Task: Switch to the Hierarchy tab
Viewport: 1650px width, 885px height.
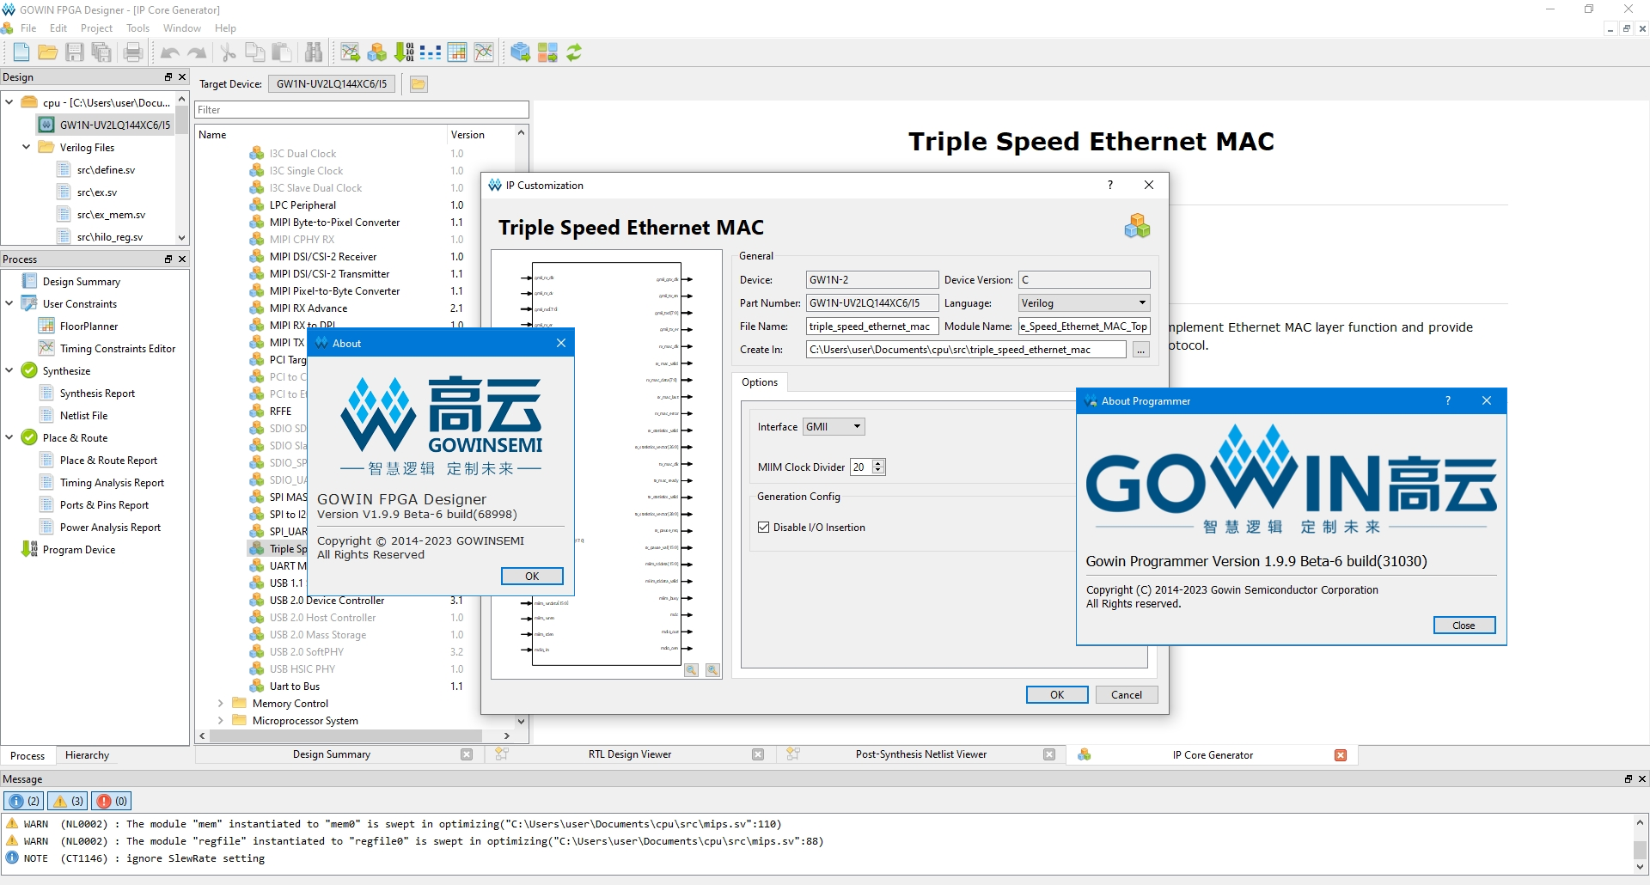Action: (87, 755)
